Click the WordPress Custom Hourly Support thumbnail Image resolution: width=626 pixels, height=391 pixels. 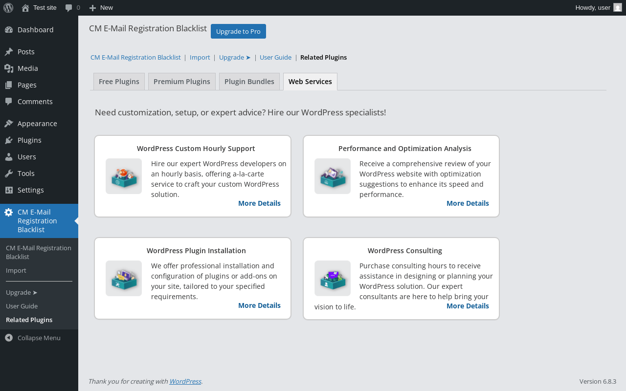(x=124, y=176)
